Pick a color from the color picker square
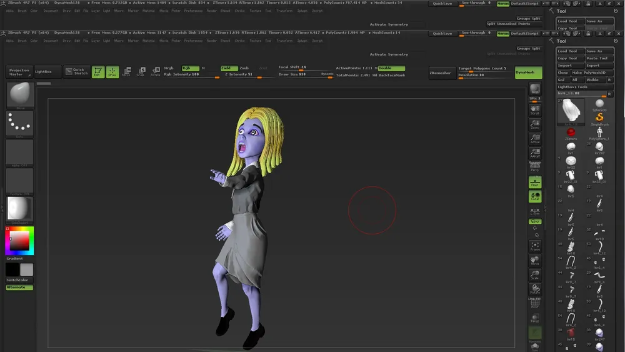Viewport: 625px width, 352px height. click(19, 241)
